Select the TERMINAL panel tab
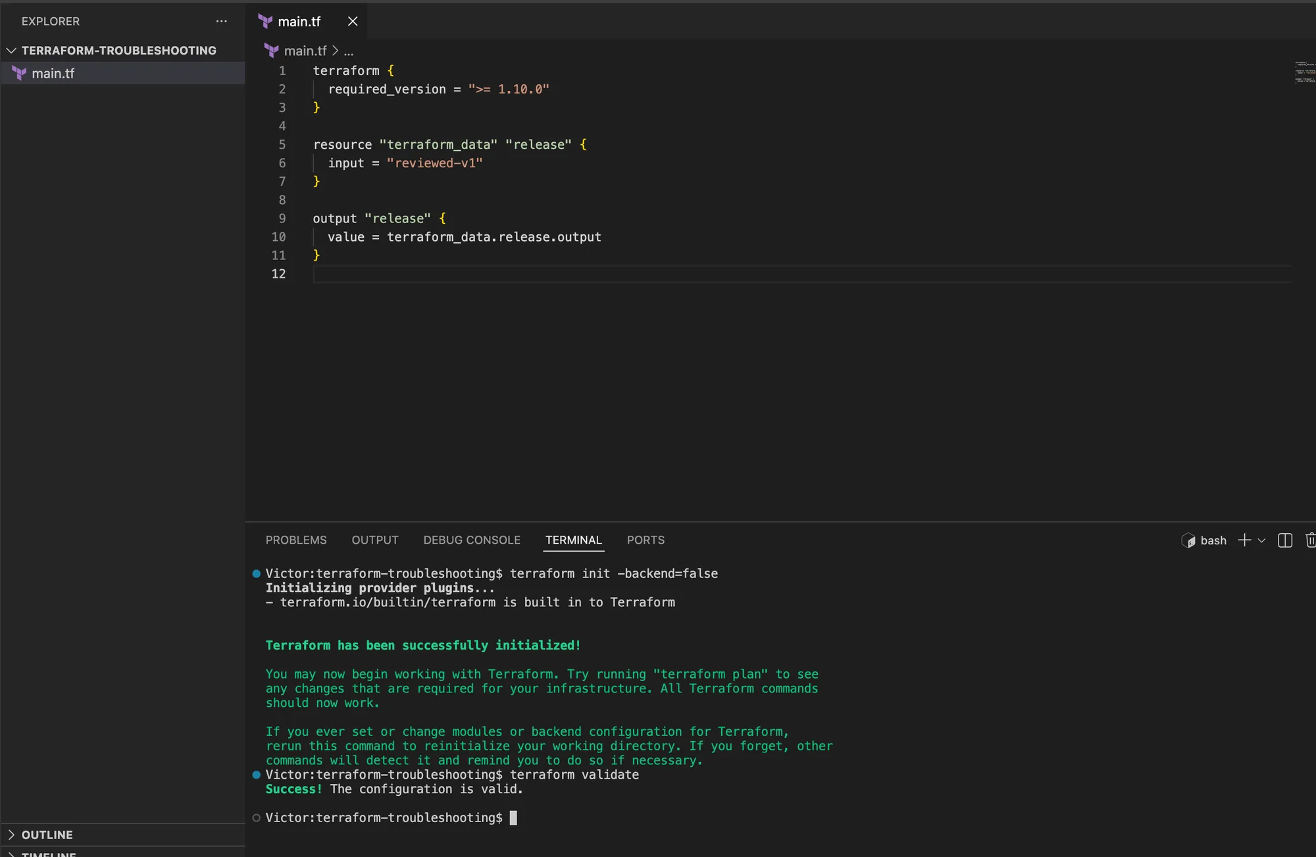The height and width of the screenshot is (857, 1316). 574,540
